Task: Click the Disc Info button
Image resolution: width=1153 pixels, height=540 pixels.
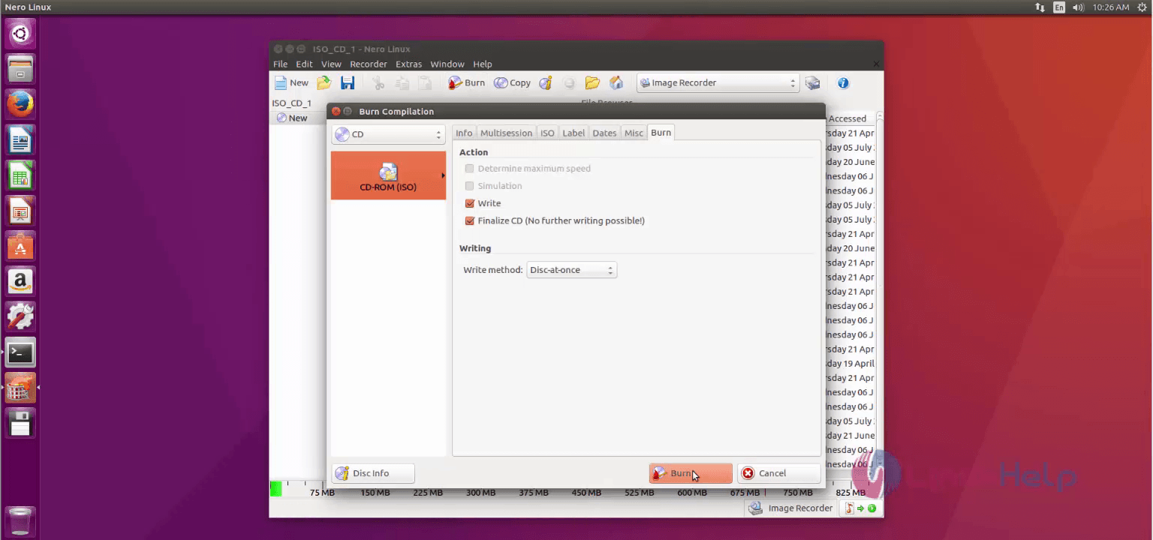Action: (x=373, y=473)
